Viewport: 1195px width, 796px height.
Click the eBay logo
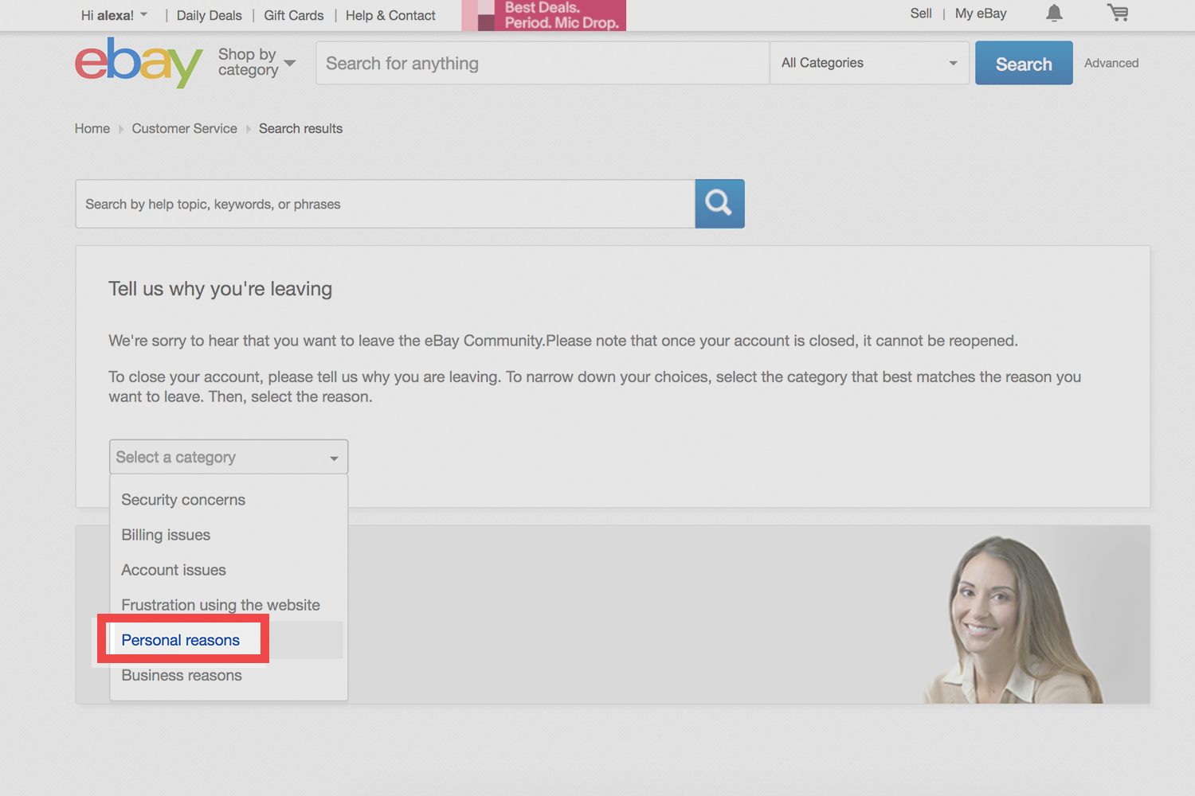click(x=138, y=63)
